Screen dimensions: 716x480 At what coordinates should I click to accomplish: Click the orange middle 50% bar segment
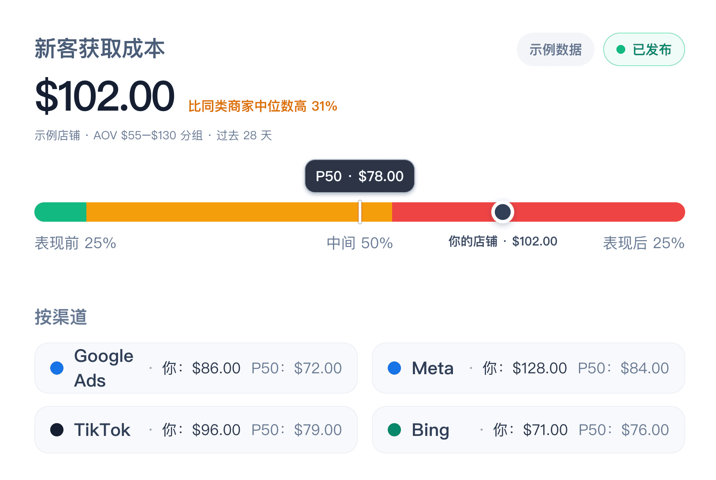(239, 212)
